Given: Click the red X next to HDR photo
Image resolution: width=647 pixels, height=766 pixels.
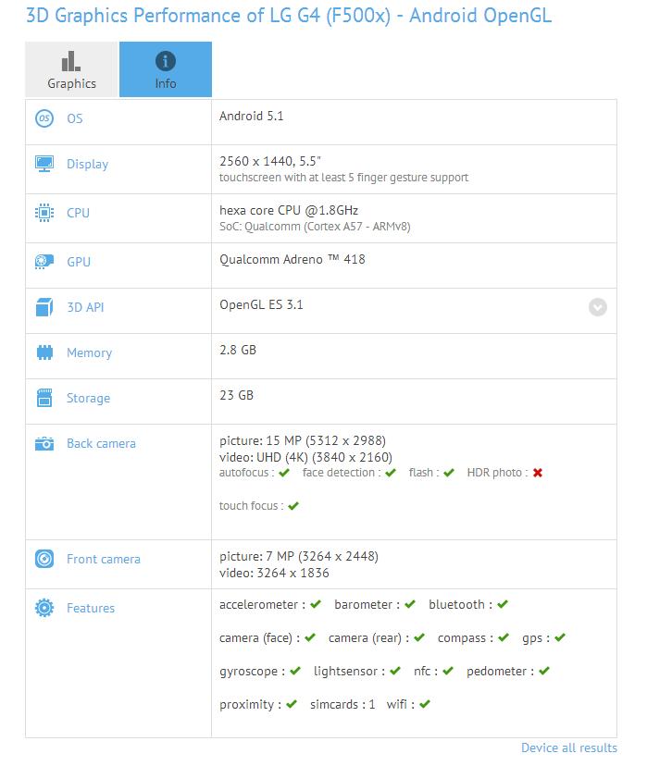Looking at the screenshot, I should (538, 473).
